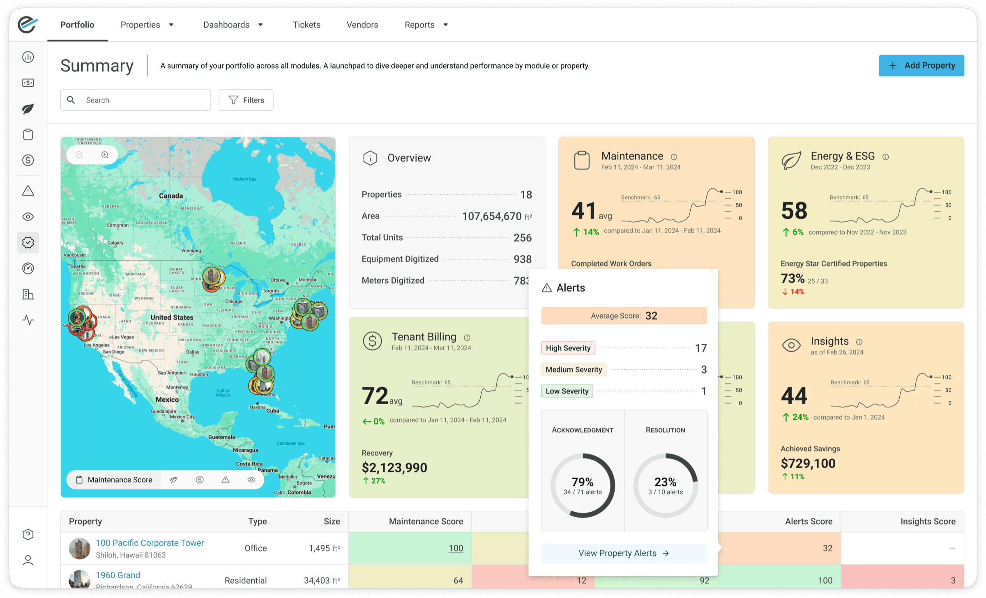Go to the Vendors tab
Image resolution: width=986 pixels, height=598 pixels.
[x=362, y=25]
